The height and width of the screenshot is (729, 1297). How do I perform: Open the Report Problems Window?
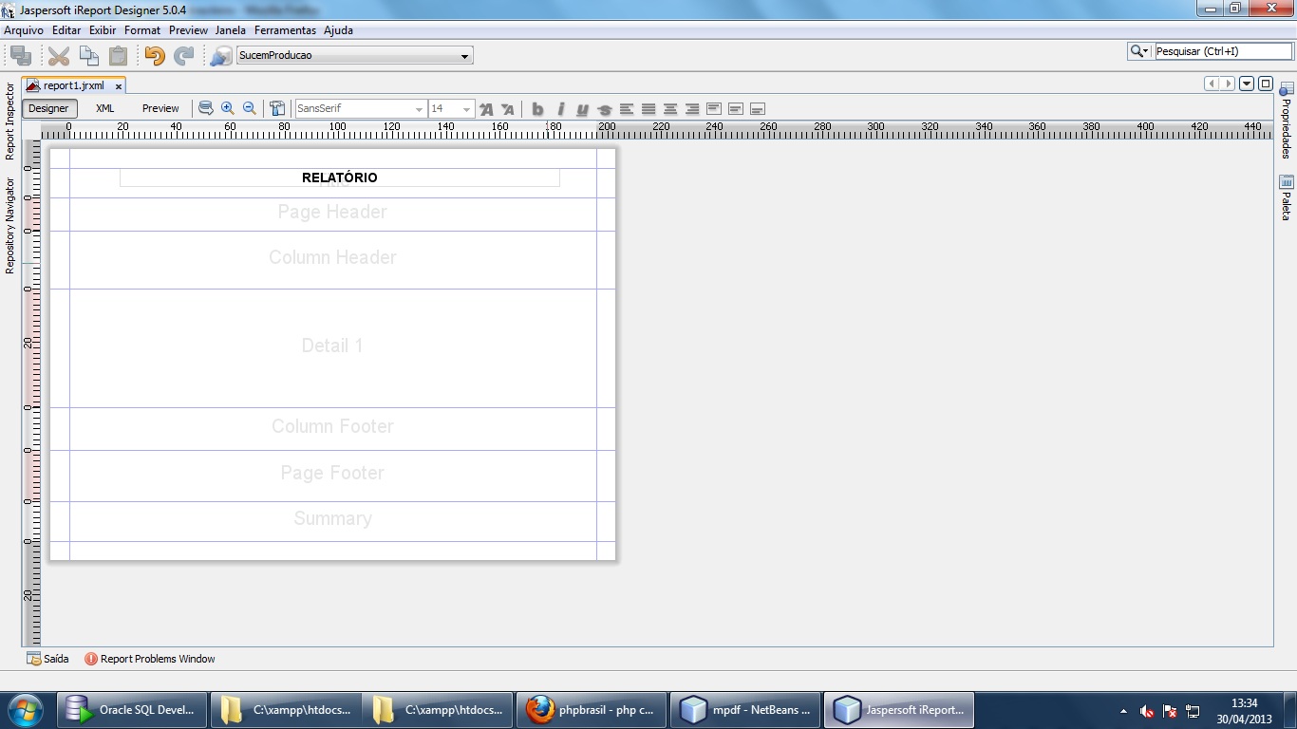[150, 659]
